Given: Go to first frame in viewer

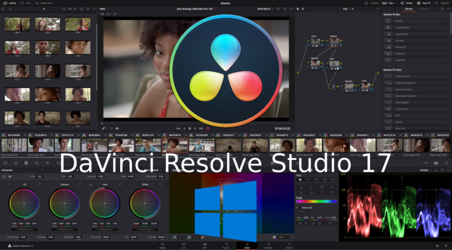Looking at the screenshot, I should [178, 128].
